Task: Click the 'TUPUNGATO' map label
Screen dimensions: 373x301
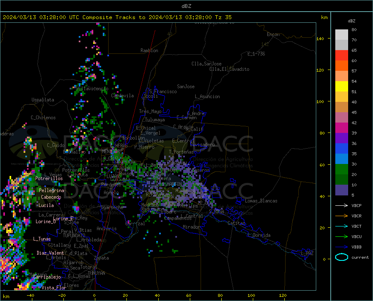Action: (x=74, y=236)
